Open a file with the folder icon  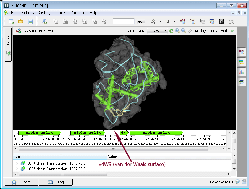click(21, 21)
